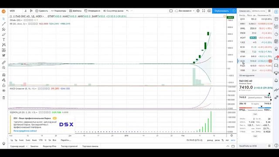The width and height of the screenshot is (279, 157).
Task: Switch chart to fullscreen mode
Action: click(x=204, y=11)
